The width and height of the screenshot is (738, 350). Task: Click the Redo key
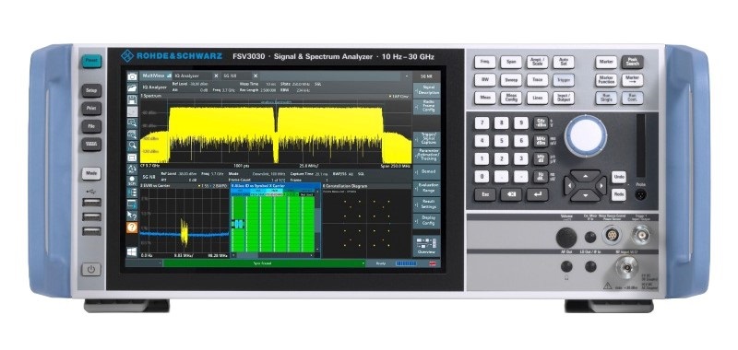(x=618, y=194)
